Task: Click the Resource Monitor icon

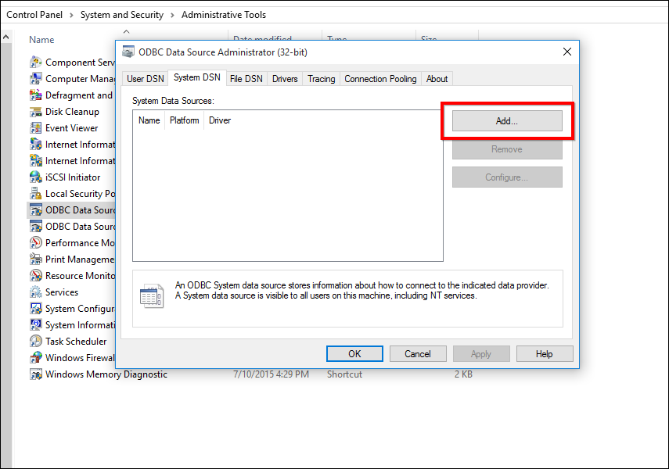Action: pos(36,276)
